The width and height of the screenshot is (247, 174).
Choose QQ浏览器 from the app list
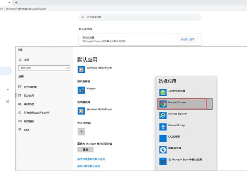(173, 138)
